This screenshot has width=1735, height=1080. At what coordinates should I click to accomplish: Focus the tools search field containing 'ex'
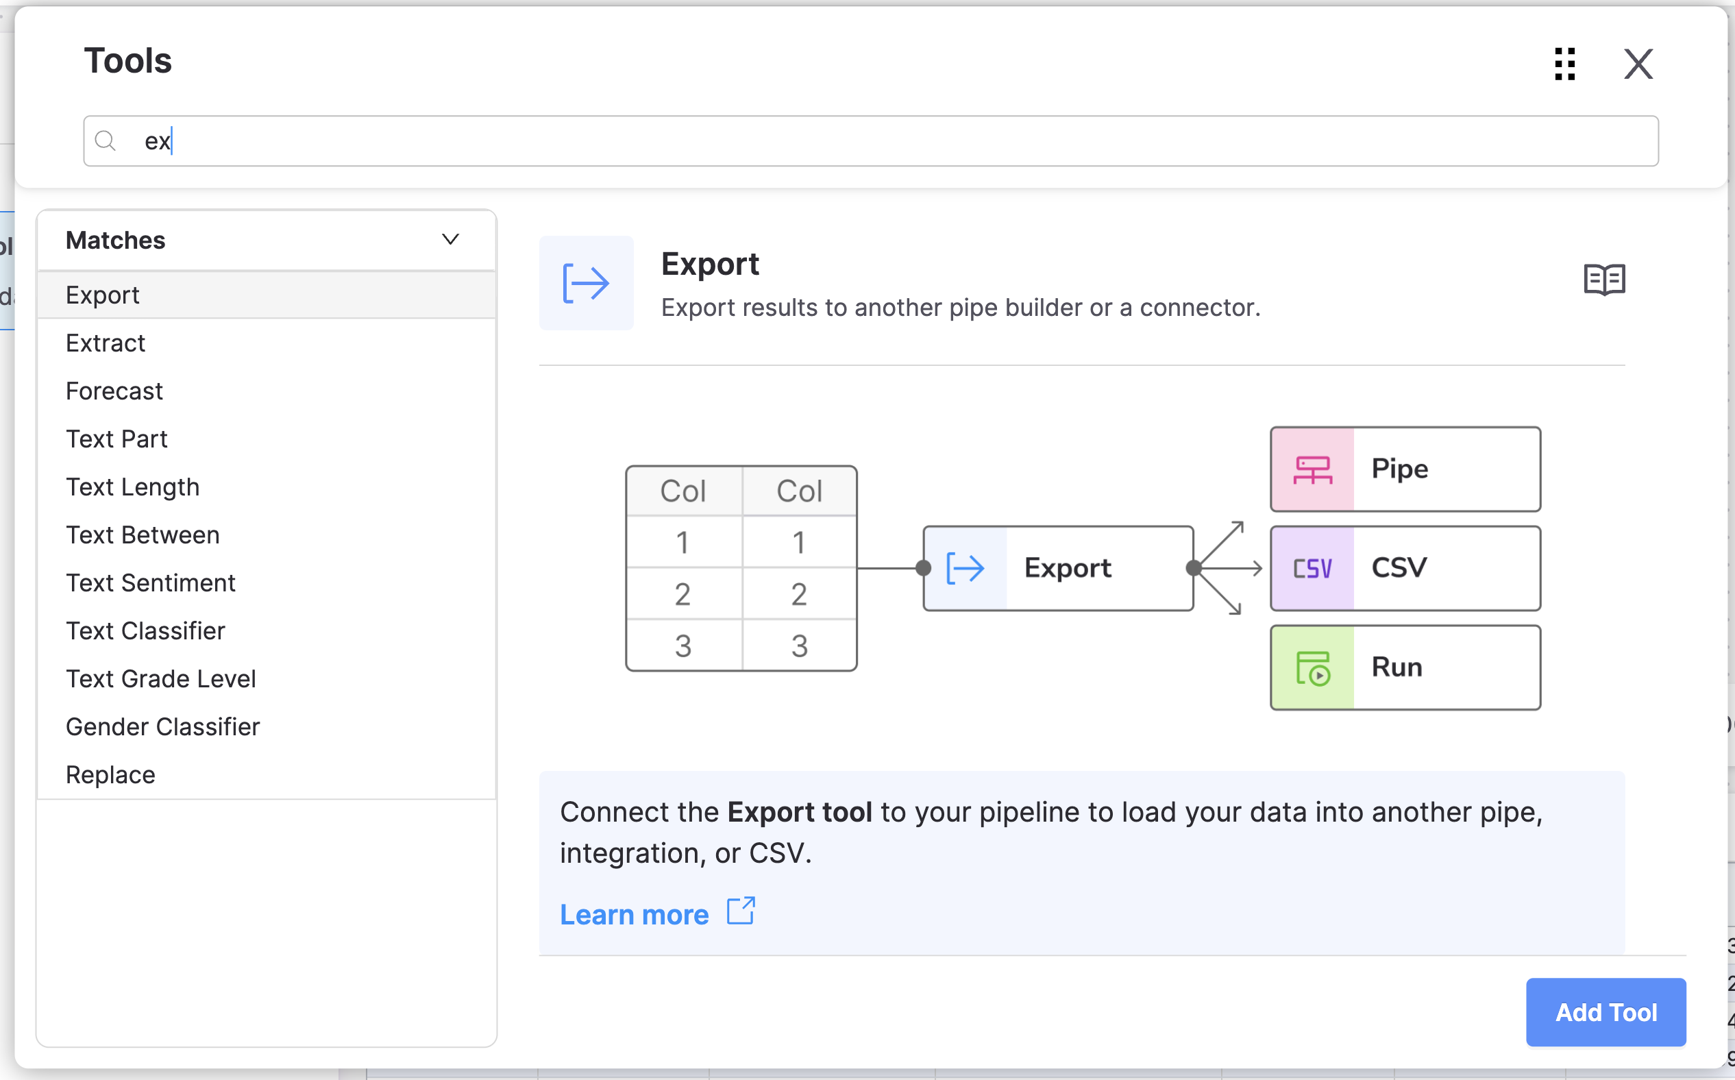(x=871, y=140)
